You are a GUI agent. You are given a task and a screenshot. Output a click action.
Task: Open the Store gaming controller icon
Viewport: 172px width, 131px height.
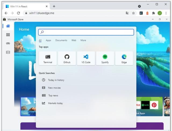click(8, 43)
